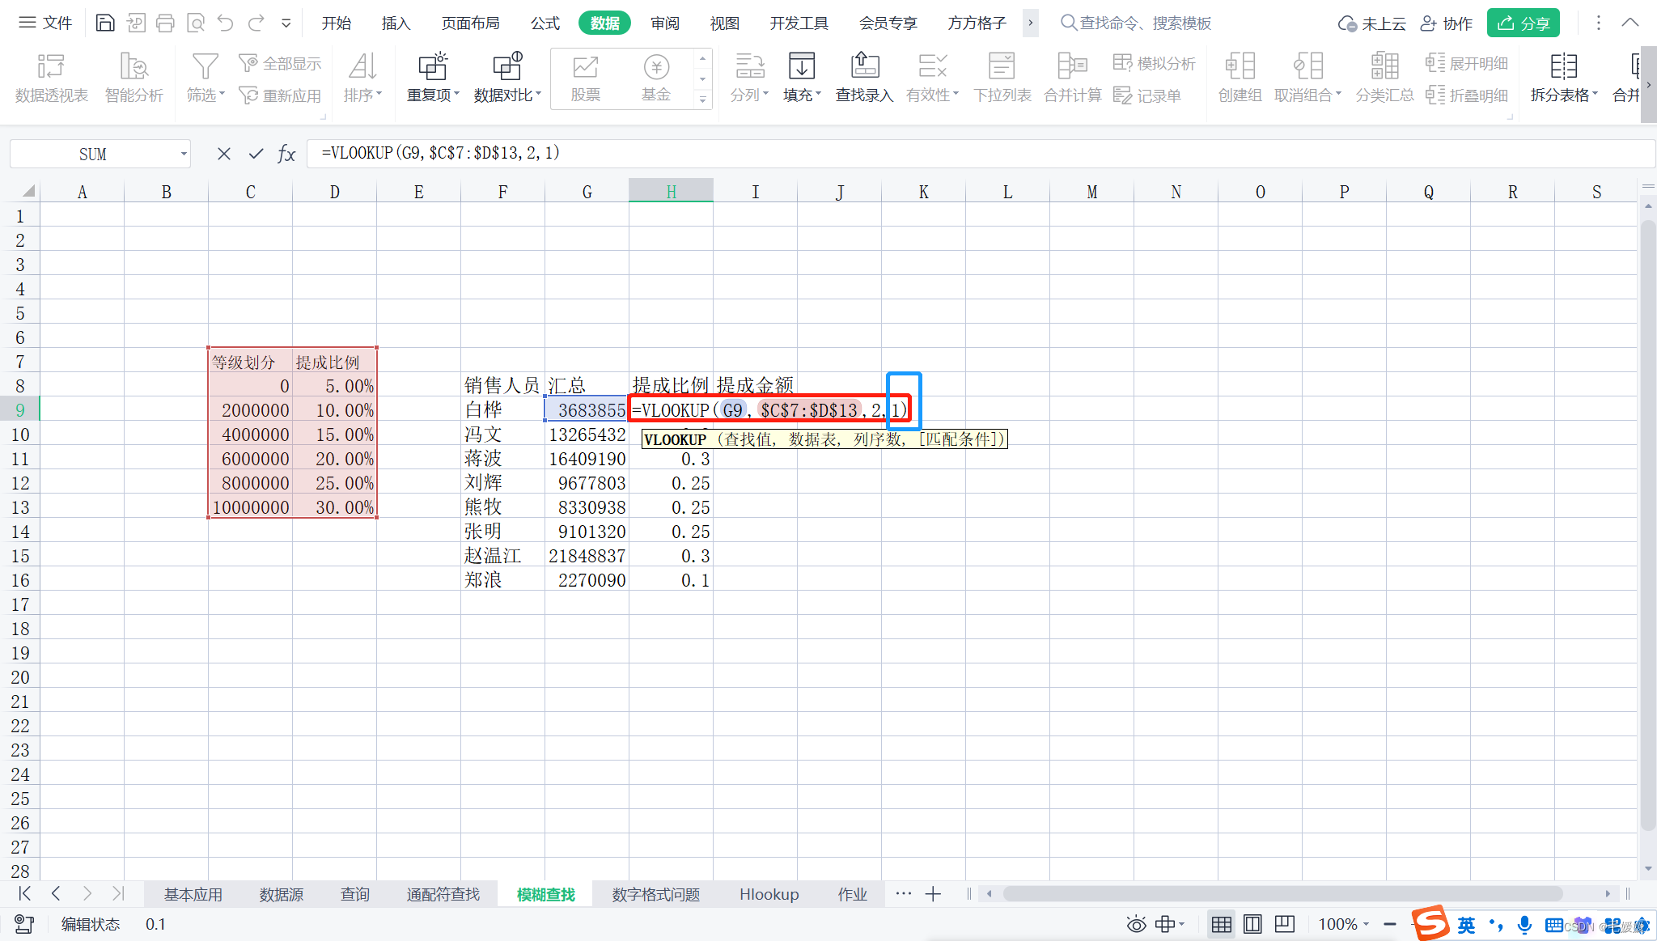Toggle Sogou IME English/Chinese mode
This screenshot has width=1657, height=941.
(1466, 925)
